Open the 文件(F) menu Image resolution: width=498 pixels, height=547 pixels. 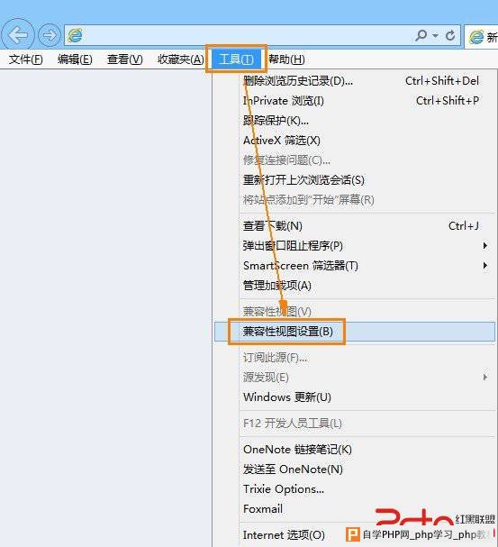25,59
